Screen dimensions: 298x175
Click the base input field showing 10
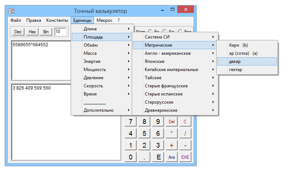click(60, 32)
